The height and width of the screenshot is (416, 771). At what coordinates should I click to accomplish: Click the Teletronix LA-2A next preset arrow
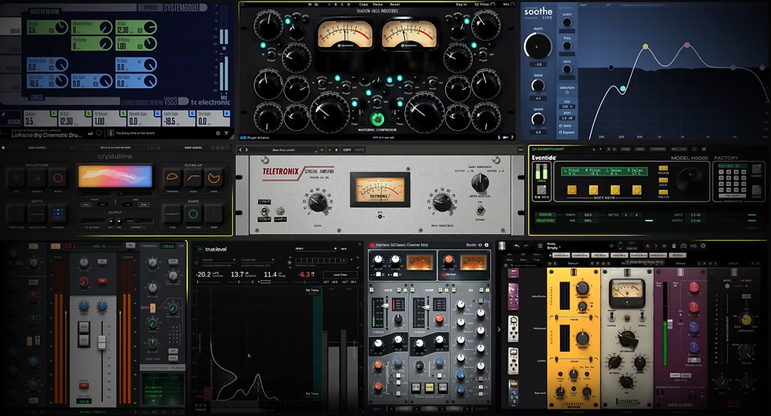[246, 150]
